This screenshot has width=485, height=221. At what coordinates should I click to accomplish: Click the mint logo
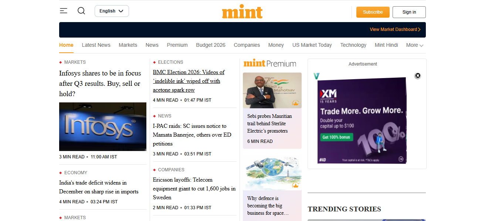coord(242,12)
